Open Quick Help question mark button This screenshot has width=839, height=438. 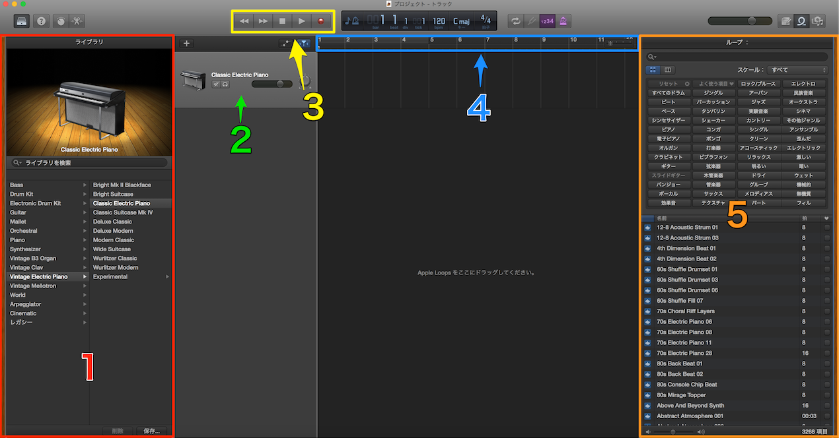pyautogui.click(x=42, y=20)
